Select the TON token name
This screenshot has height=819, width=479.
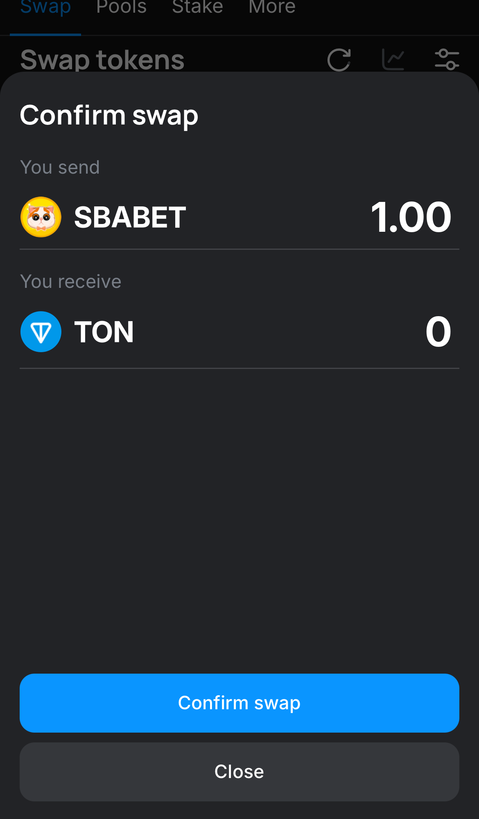click(x=104, y=332)
